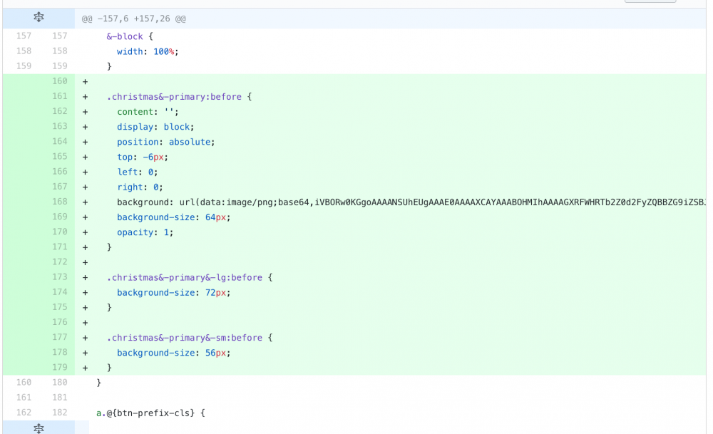Click the 'position: absolute;' code line
713x434 pixels.
tap(165, 142)
